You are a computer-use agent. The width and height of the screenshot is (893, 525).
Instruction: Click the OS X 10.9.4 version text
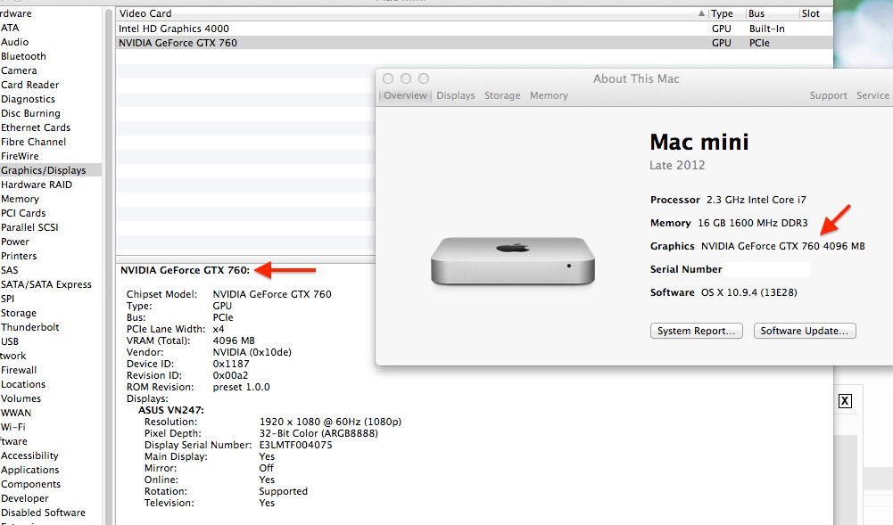[748, 292]
